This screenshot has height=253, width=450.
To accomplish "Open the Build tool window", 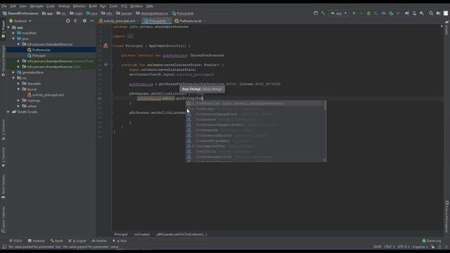I will click(x=57, y=240).
